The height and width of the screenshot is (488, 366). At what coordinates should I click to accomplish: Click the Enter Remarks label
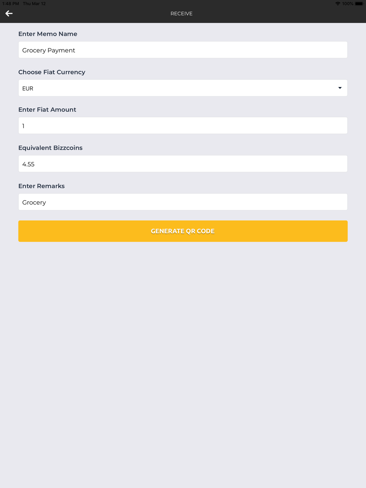pyautogui.click(x=41, y=186)
